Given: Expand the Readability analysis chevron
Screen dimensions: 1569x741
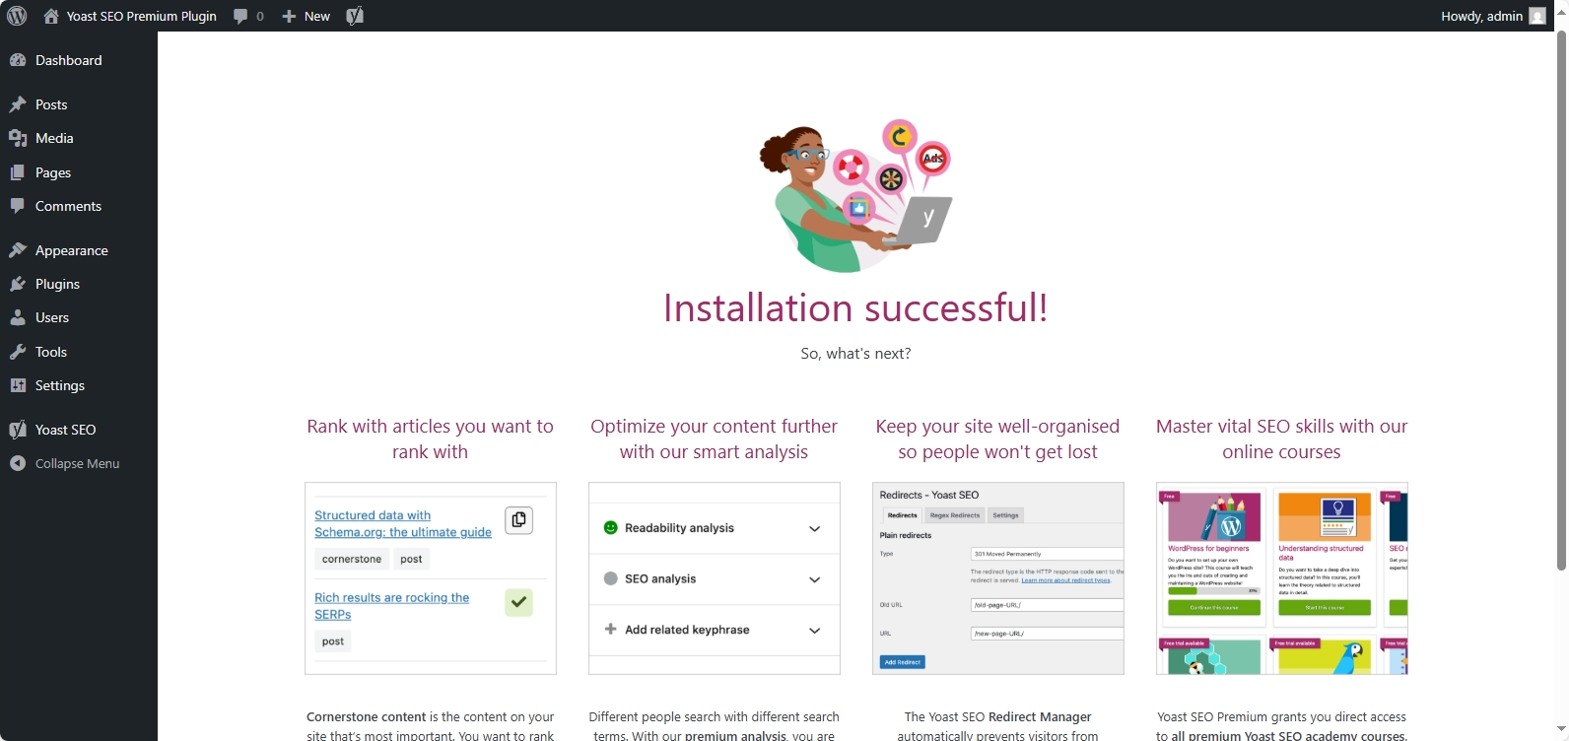Looking at the screenshot, I should click(814, 529).
